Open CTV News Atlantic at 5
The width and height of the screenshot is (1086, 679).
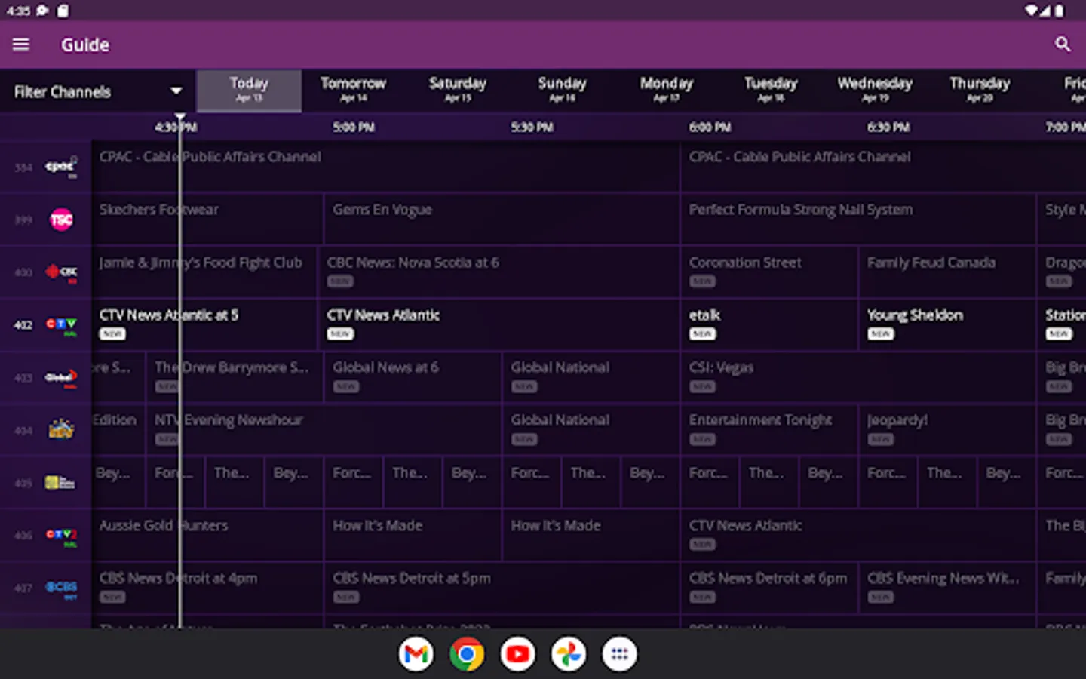pyautogui.click(x=205, y=324)
